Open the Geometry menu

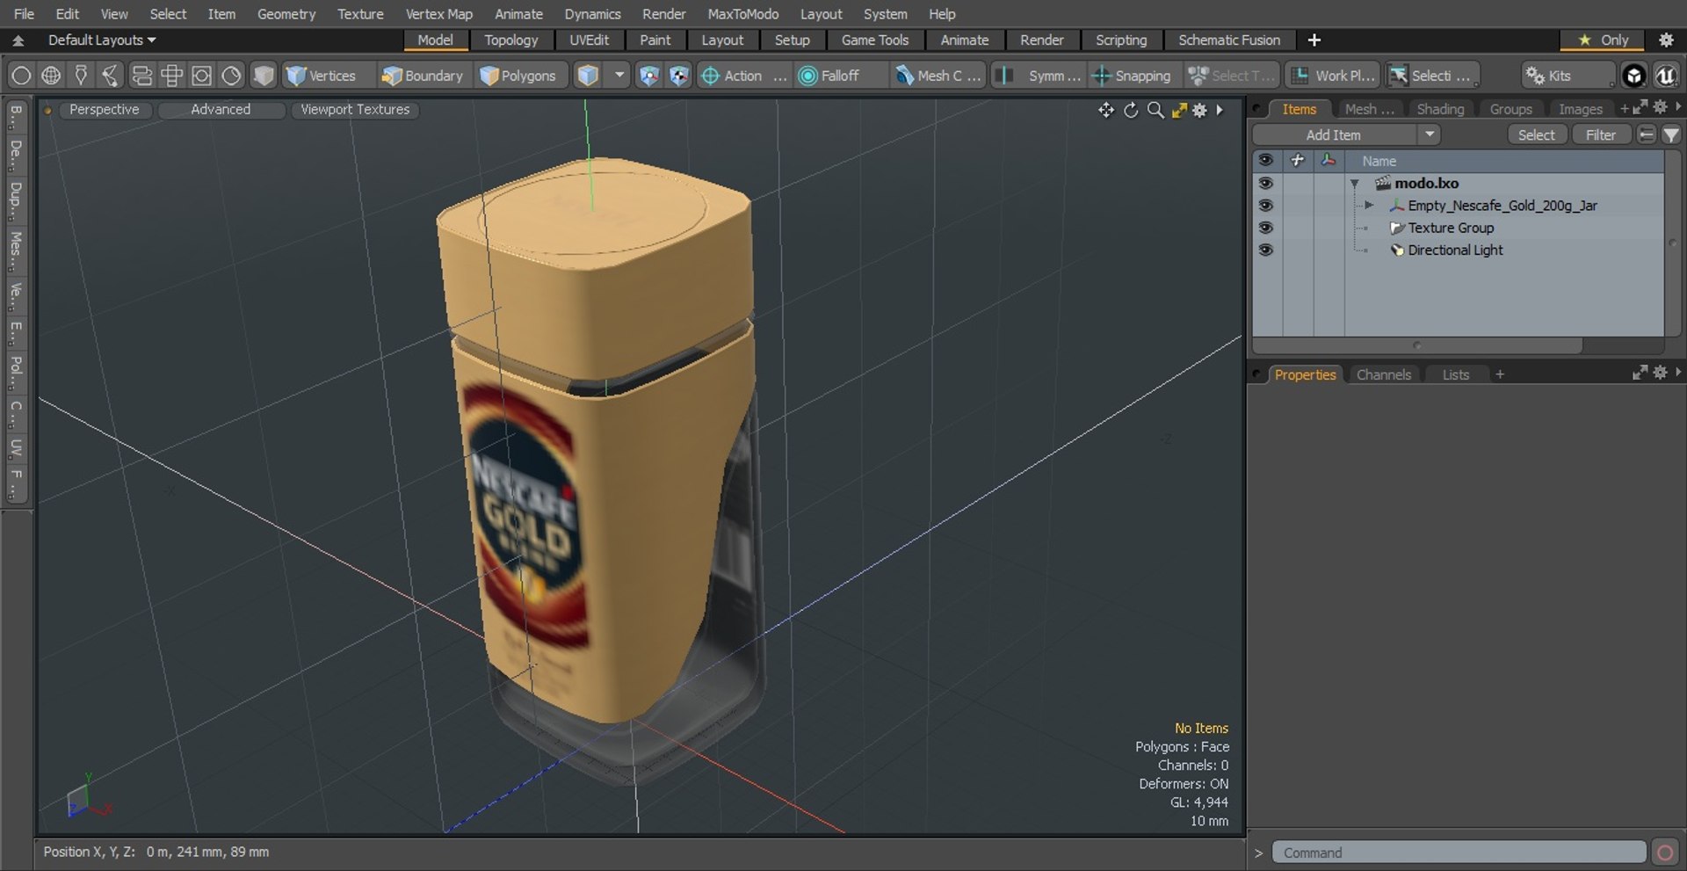[x=286, y=14]
